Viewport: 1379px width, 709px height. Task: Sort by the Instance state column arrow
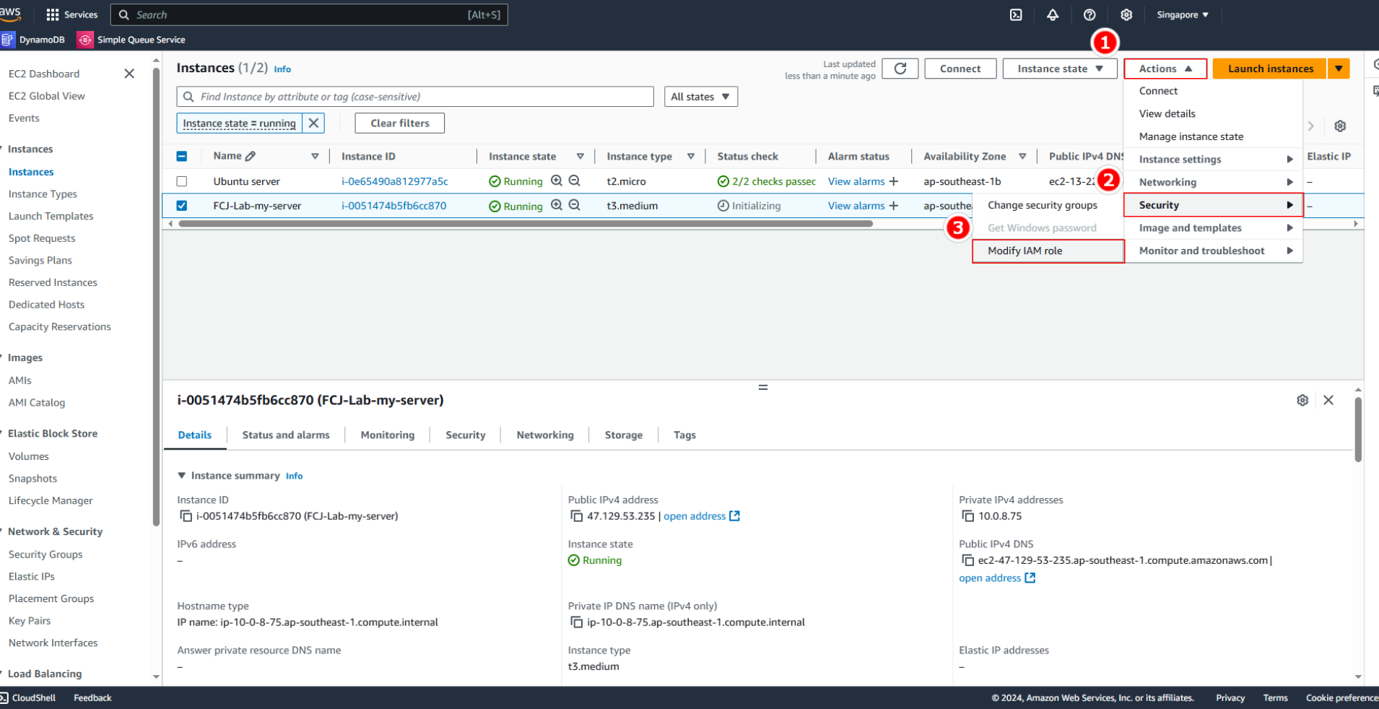[580, 156]
